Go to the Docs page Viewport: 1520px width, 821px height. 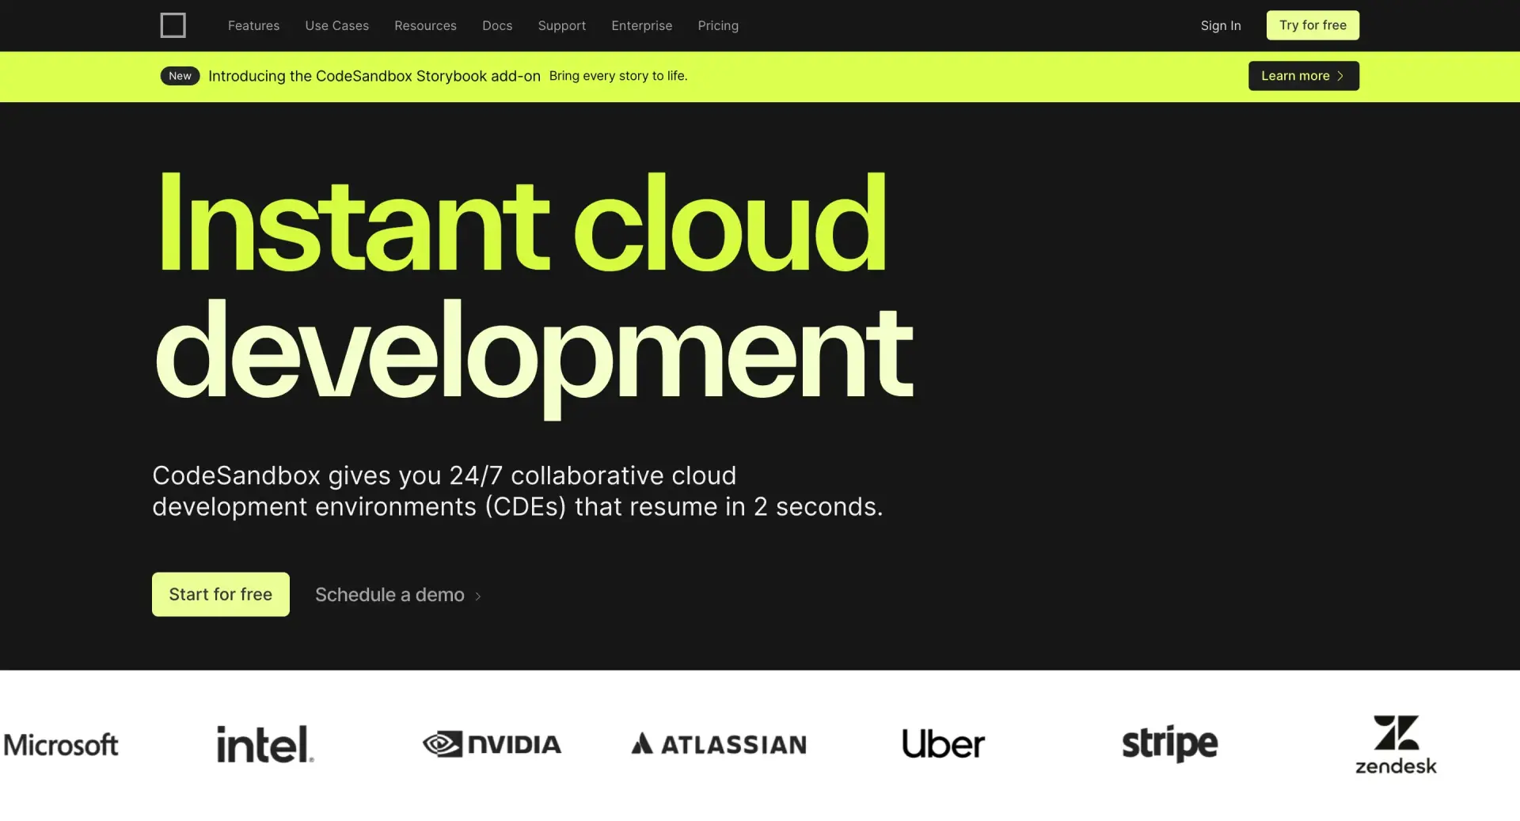[x=497, y=25]
